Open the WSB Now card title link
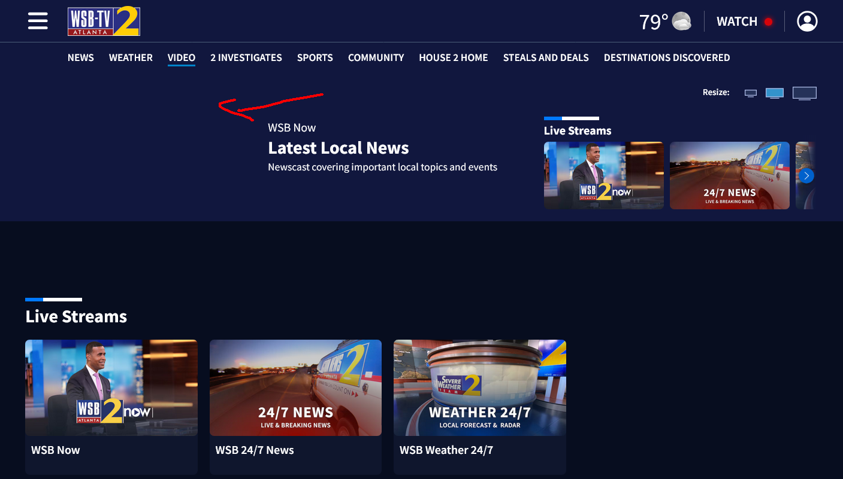Screen dimensions: 843x479 pos(56,450)
